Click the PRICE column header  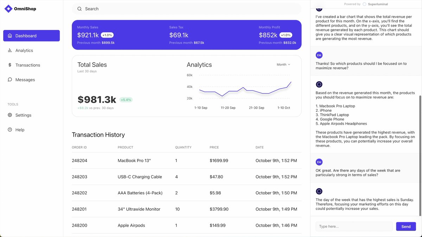point(214,147)
